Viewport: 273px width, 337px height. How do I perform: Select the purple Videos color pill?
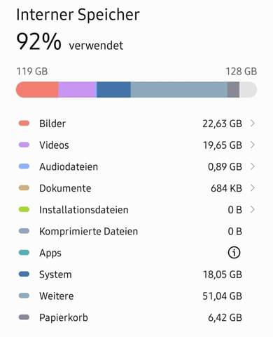(24, 145)
